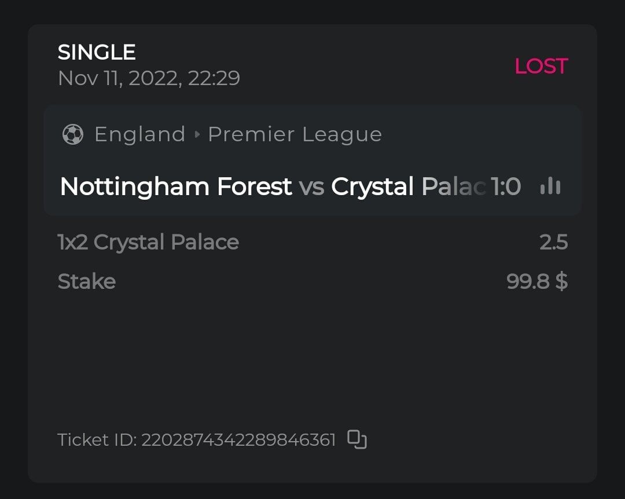Click empty area below the Stake row
The width and height of the screenshot is (625, 499).
pyautogui.click(x=312, y=359)
